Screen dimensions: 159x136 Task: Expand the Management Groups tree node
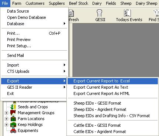tap(6, 113)
